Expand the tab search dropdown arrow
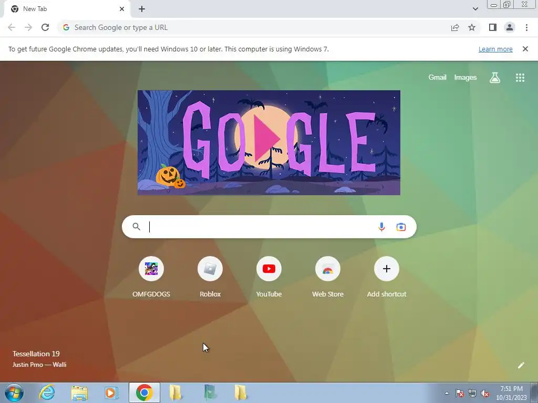The width and height of the screenshot is (538, 403). point(475,9)
